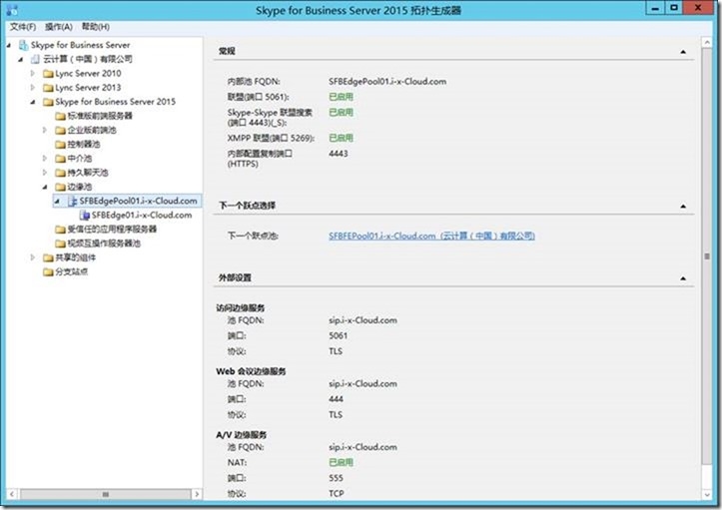Click the 标准版前端服务器 folder icon
This screenshot has height=510, width=722.
[x=60, y=116]
